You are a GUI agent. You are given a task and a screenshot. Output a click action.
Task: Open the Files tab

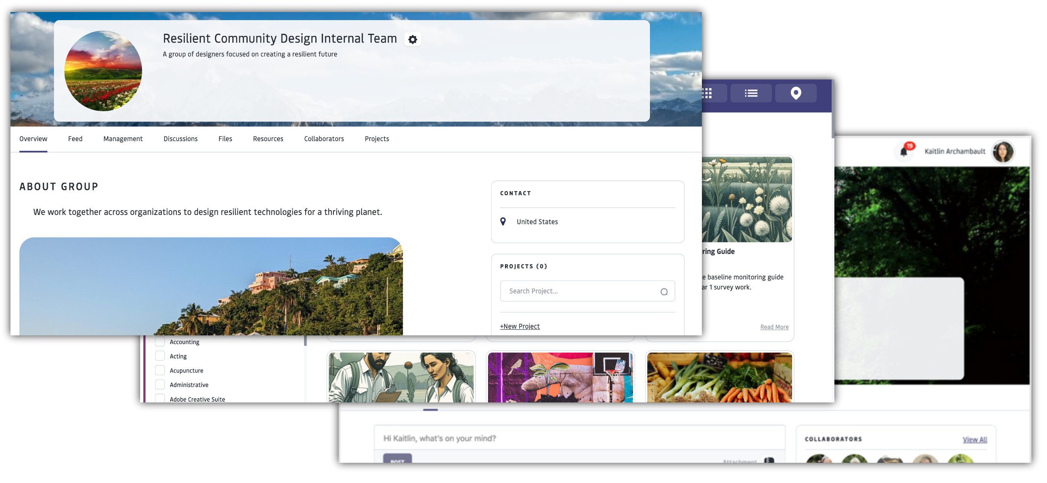pyautogui.click(x=225, y=139)
